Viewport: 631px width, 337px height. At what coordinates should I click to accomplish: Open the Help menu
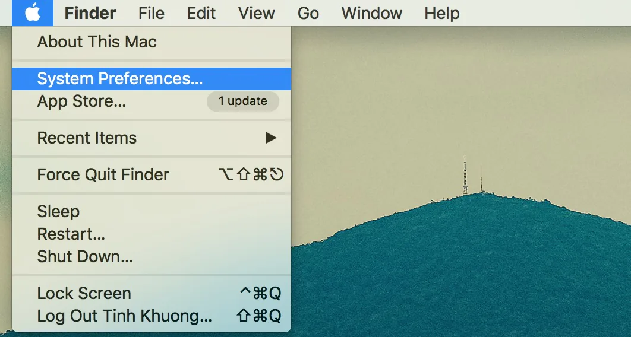(x=442, y=13)
